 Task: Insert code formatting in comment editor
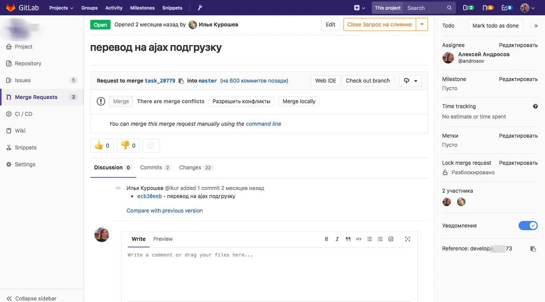(359, 239)
